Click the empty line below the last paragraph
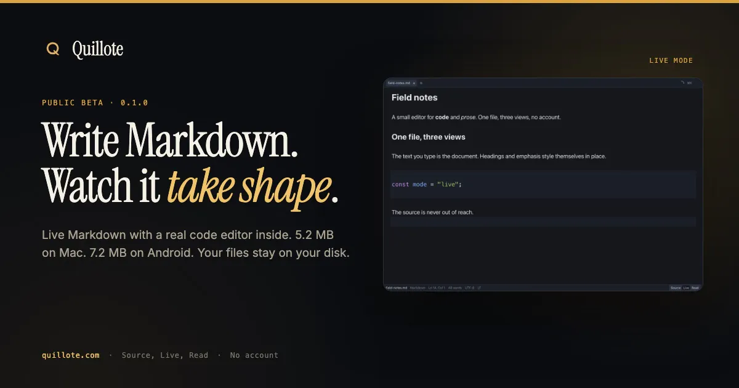 point(543,222)
